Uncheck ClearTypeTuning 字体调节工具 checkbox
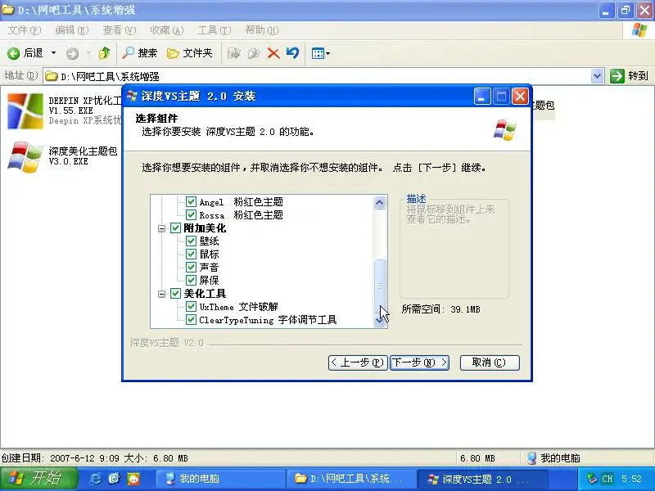Screen dimensions: 655x491 point(191,320)
